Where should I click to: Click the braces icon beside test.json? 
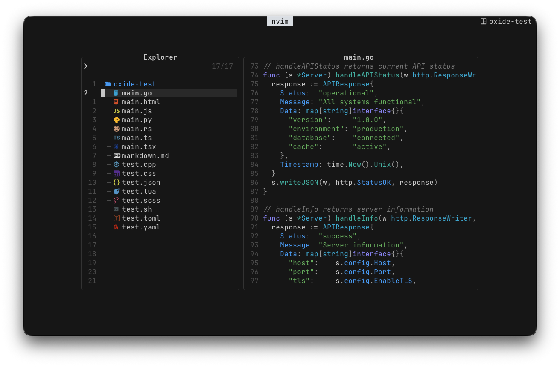(x=116, y=182)
